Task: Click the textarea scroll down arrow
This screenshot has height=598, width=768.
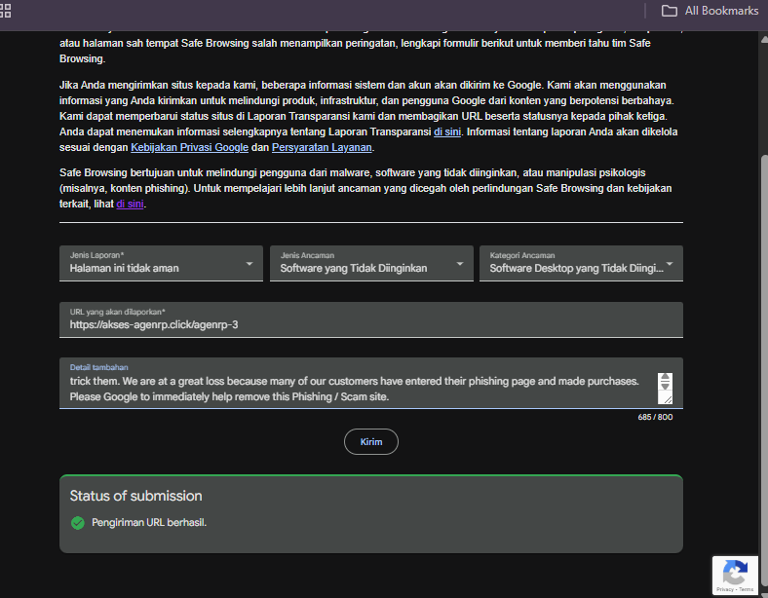Action: [x=665, y=386]
